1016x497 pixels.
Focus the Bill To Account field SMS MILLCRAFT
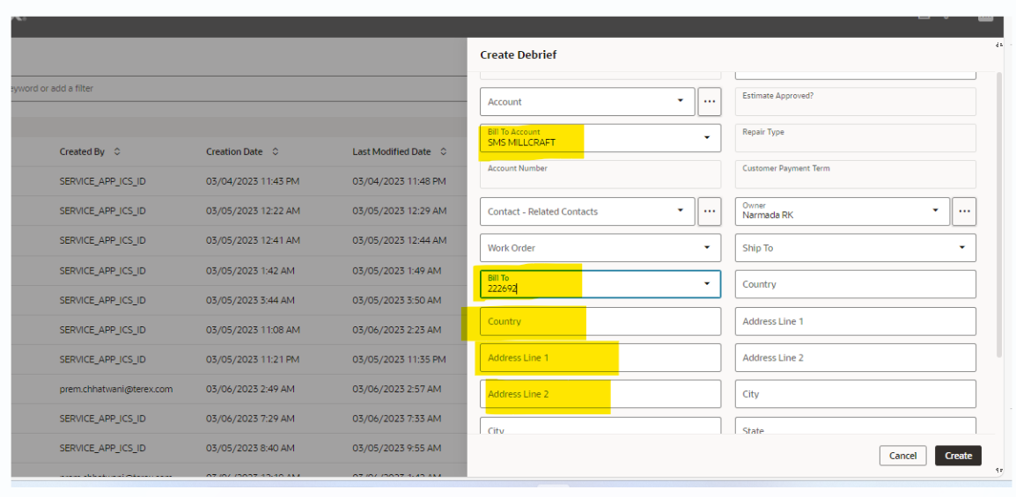coord(600,138)
